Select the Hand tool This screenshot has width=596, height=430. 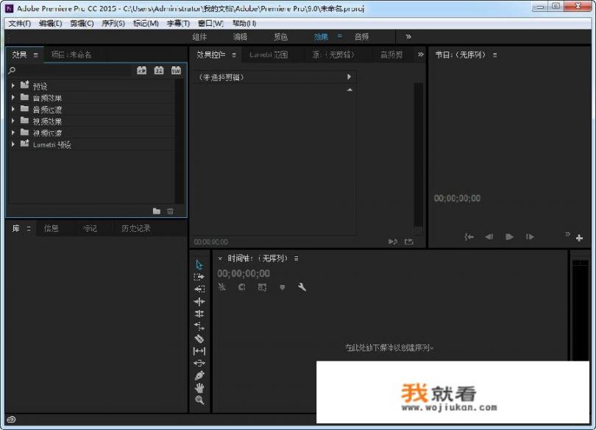(199, 388)
